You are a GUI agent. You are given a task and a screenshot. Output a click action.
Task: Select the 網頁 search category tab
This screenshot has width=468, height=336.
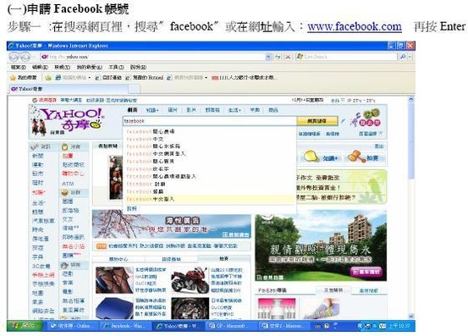(x=133, y=110)
